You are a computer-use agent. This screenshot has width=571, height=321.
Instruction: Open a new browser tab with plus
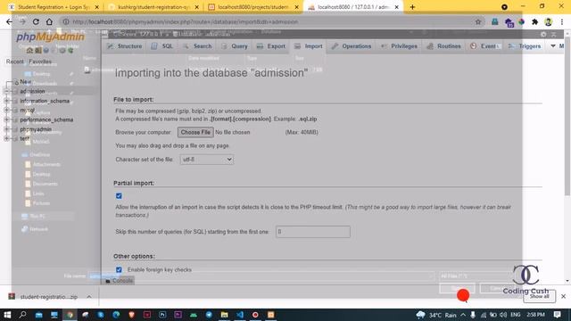pyautogui.click(x=412, y=7)
